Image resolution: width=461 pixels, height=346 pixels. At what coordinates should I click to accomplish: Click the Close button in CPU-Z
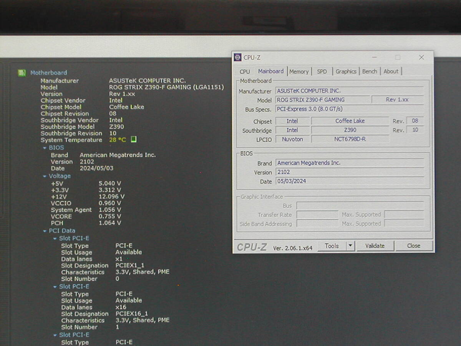[414, 246]
